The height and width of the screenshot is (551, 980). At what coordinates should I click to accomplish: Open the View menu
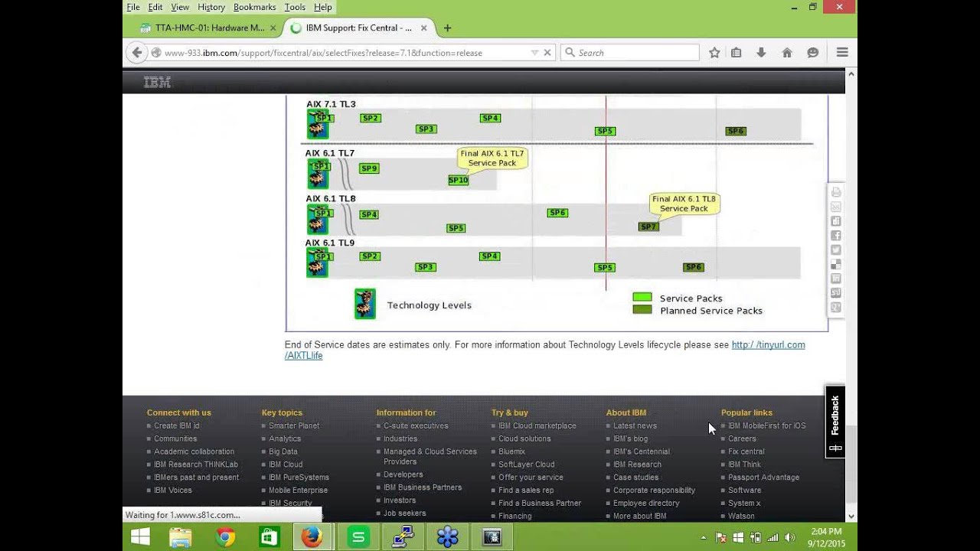click(x=180, y=7)
